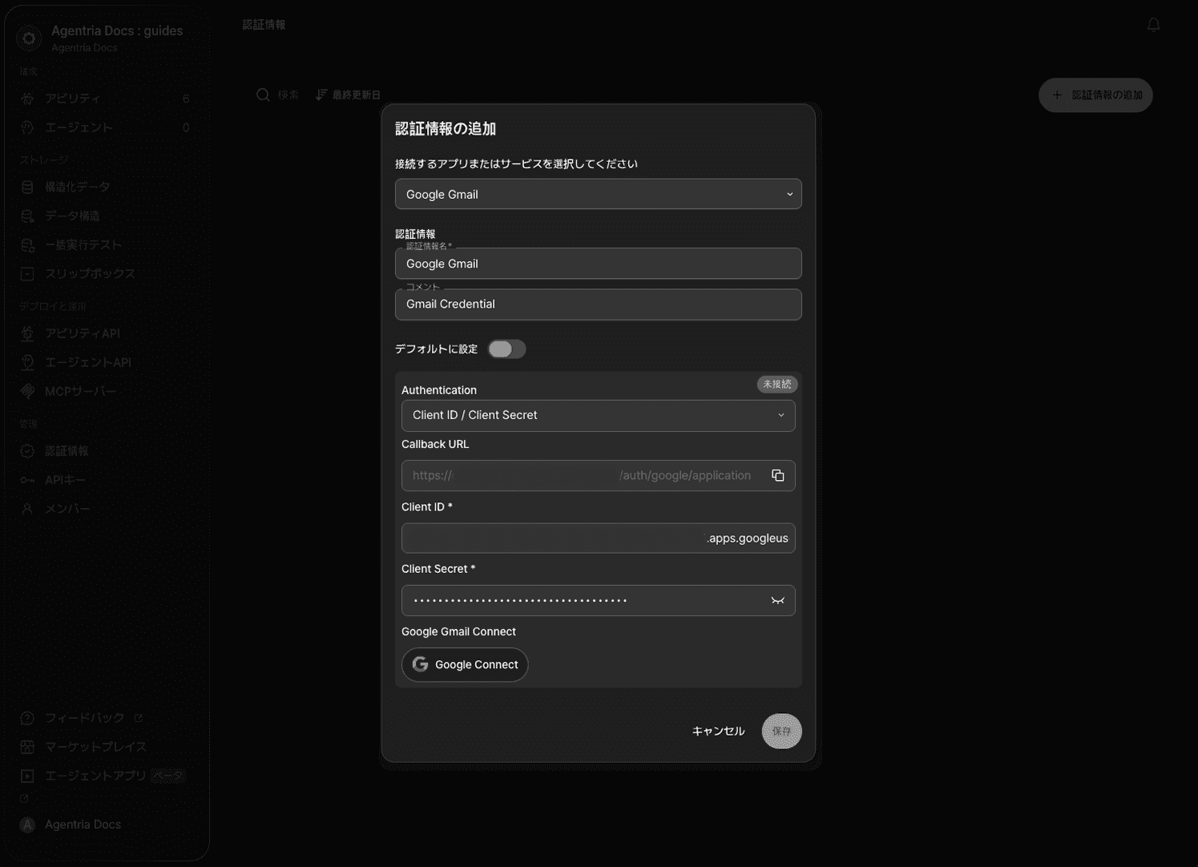Toggle the デフォルトに設定 switch
Screen dimensions: 1198x867
(x=506, y=349)
